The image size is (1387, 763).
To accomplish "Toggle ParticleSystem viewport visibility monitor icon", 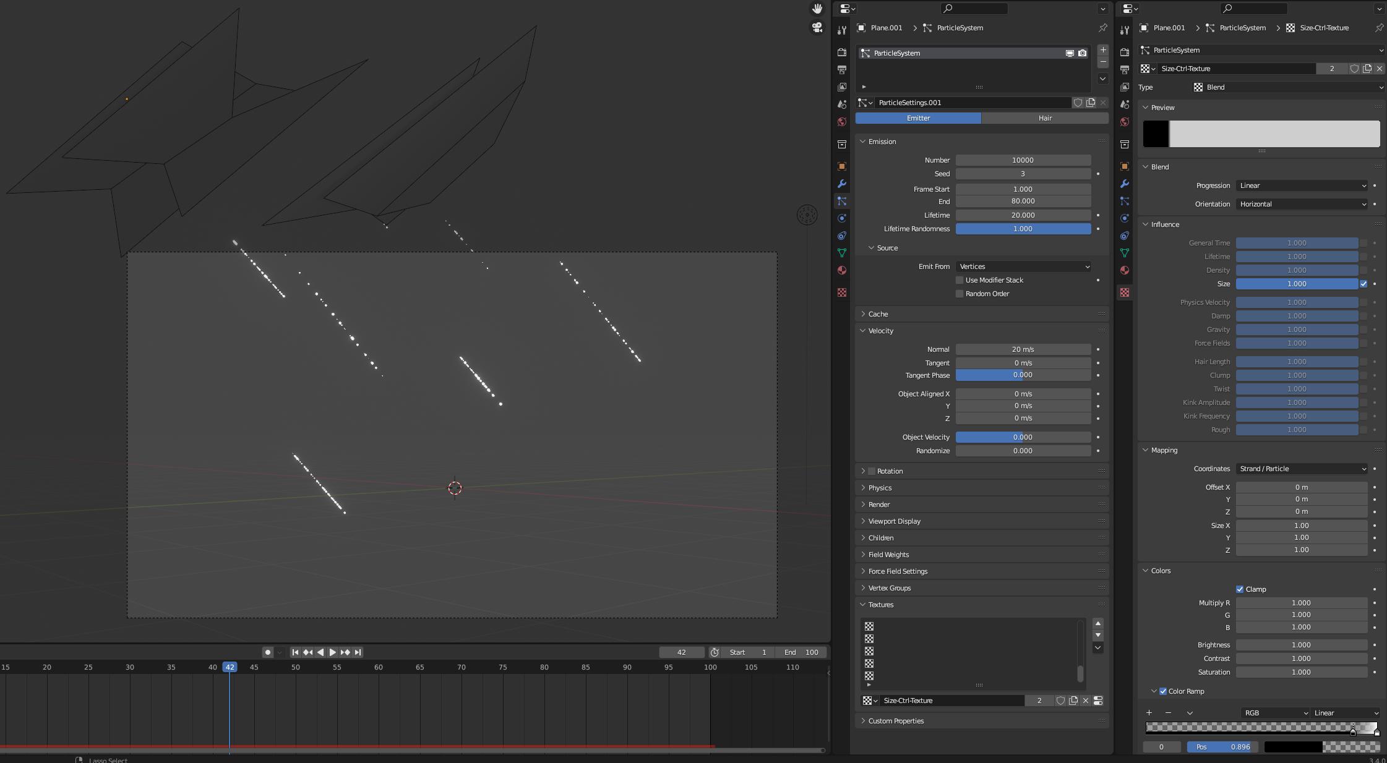I will pyautogui.click(x=1070, y=53).
